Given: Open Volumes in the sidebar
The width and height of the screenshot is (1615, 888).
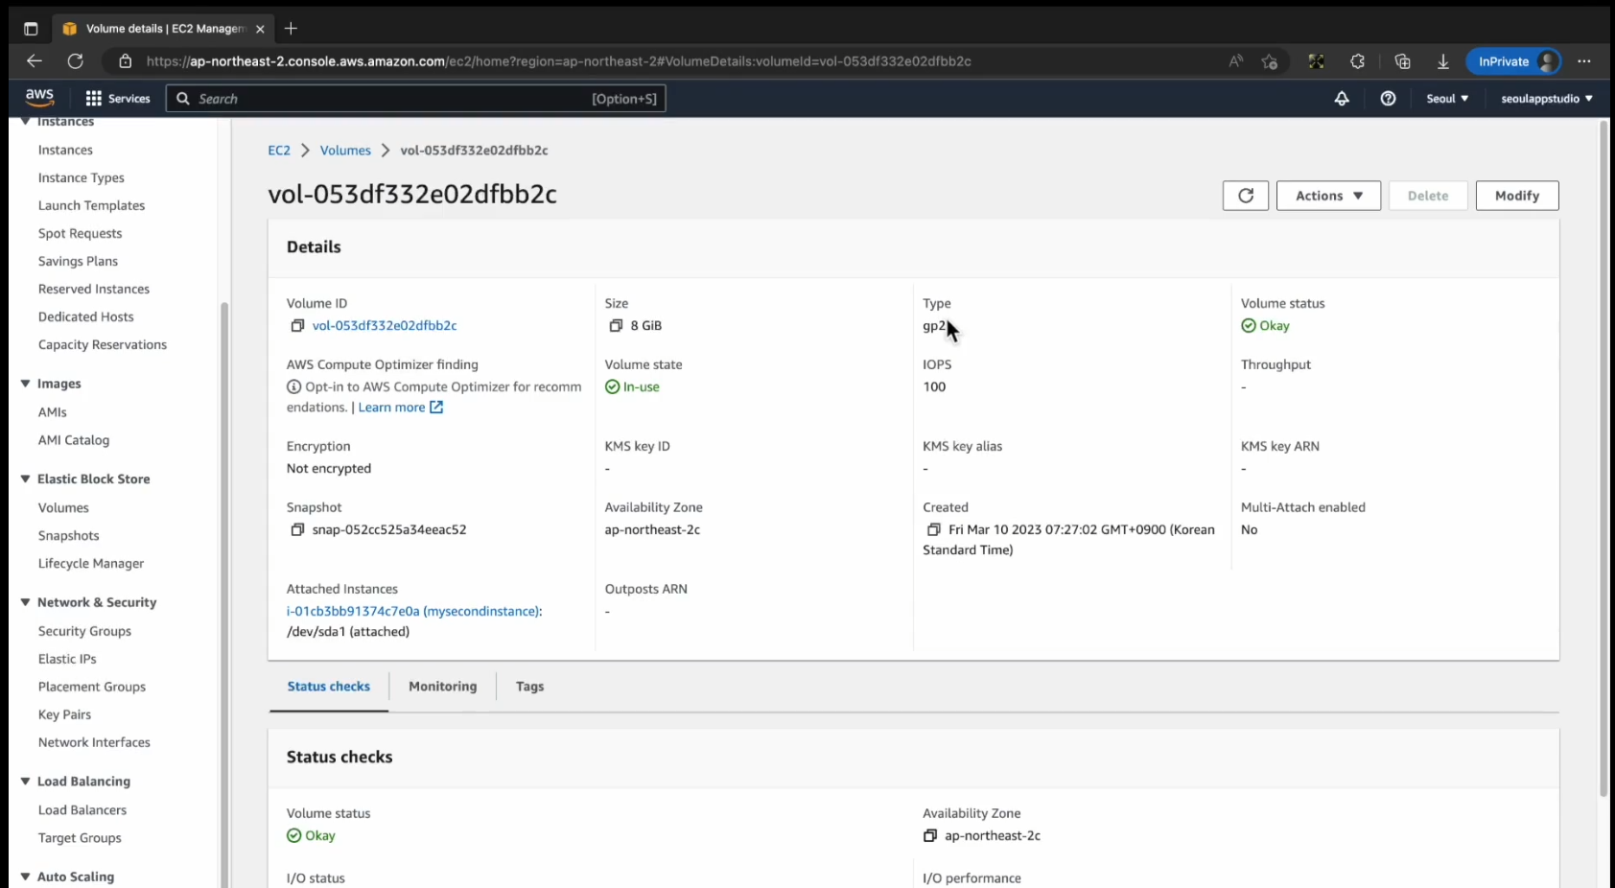Looking at the screenshot, I should pos(63,508).
